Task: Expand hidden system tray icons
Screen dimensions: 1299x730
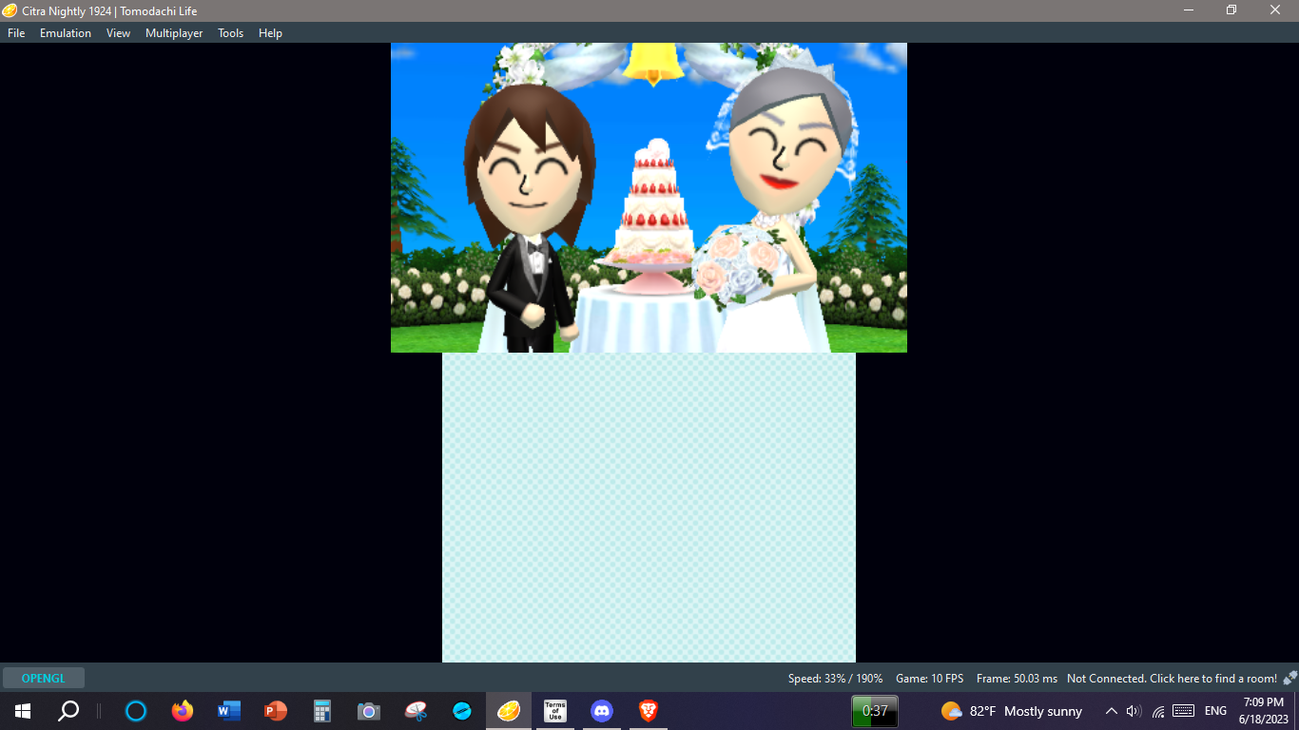Action: (1111, 711)
